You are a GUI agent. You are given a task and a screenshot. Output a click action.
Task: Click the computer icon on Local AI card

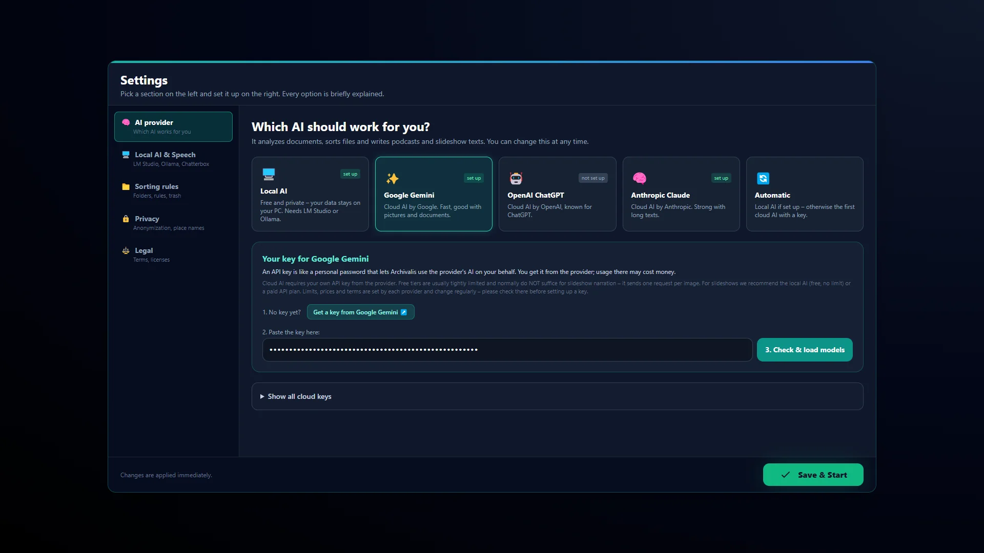pos(269,174)
